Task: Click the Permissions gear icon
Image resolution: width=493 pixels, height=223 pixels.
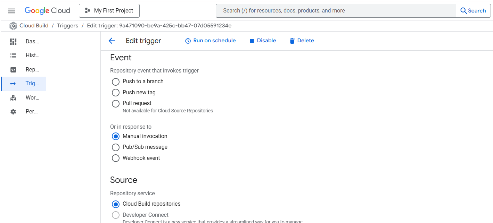Action: [x=13, y=112]
